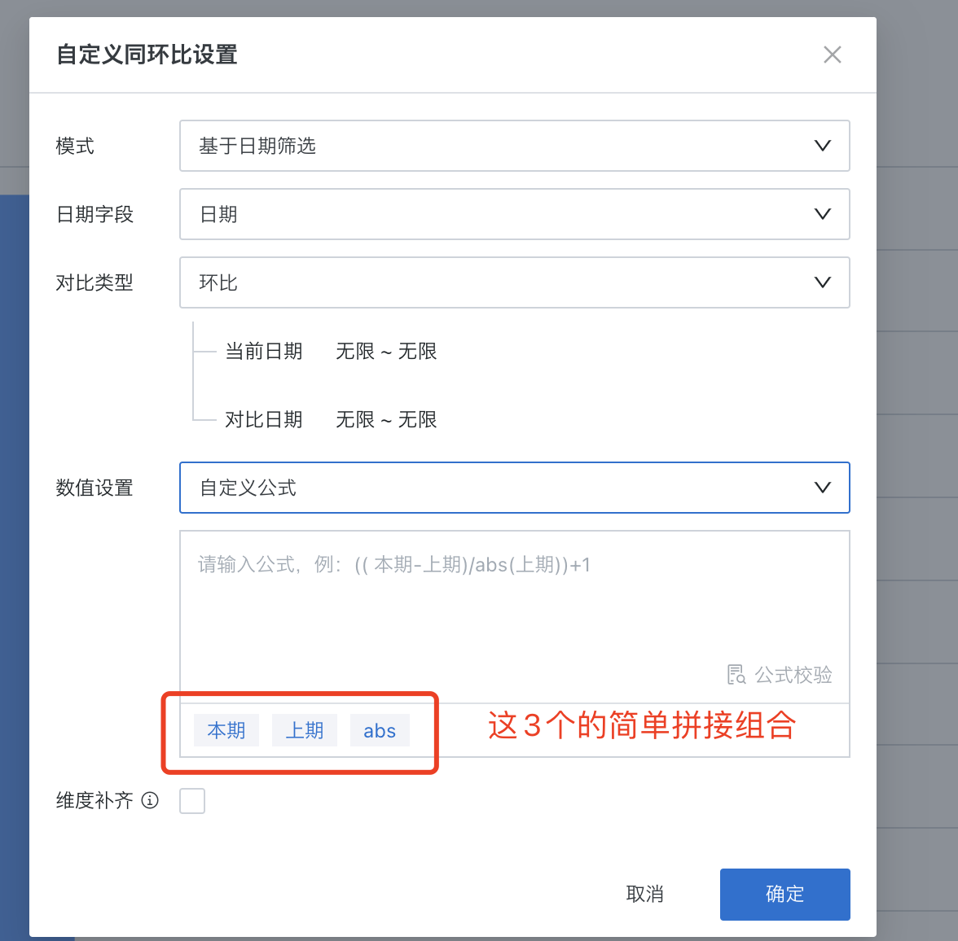The height and width of the screenshot is (941, 958).
Task: Open the 数值设置 dropdown showing 自定义公式
Action: pyautogui.click(x=515, y=488)
